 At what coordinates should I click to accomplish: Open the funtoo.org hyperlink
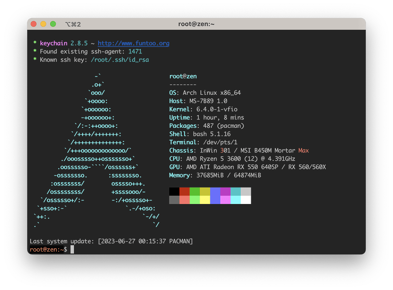(133, 43)
